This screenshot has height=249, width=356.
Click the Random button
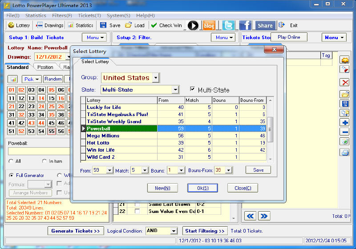[x=53, y=79]
